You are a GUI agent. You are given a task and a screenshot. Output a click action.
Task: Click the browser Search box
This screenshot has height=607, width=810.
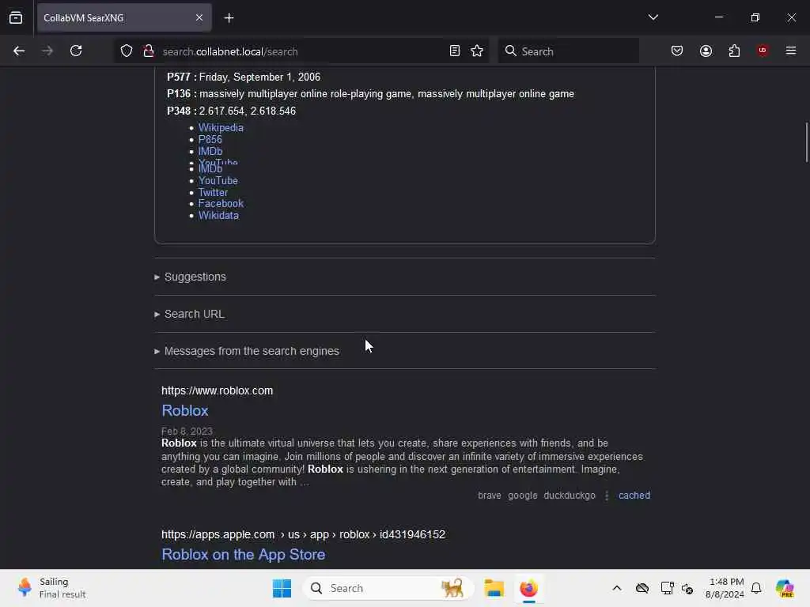click(568, 51)
